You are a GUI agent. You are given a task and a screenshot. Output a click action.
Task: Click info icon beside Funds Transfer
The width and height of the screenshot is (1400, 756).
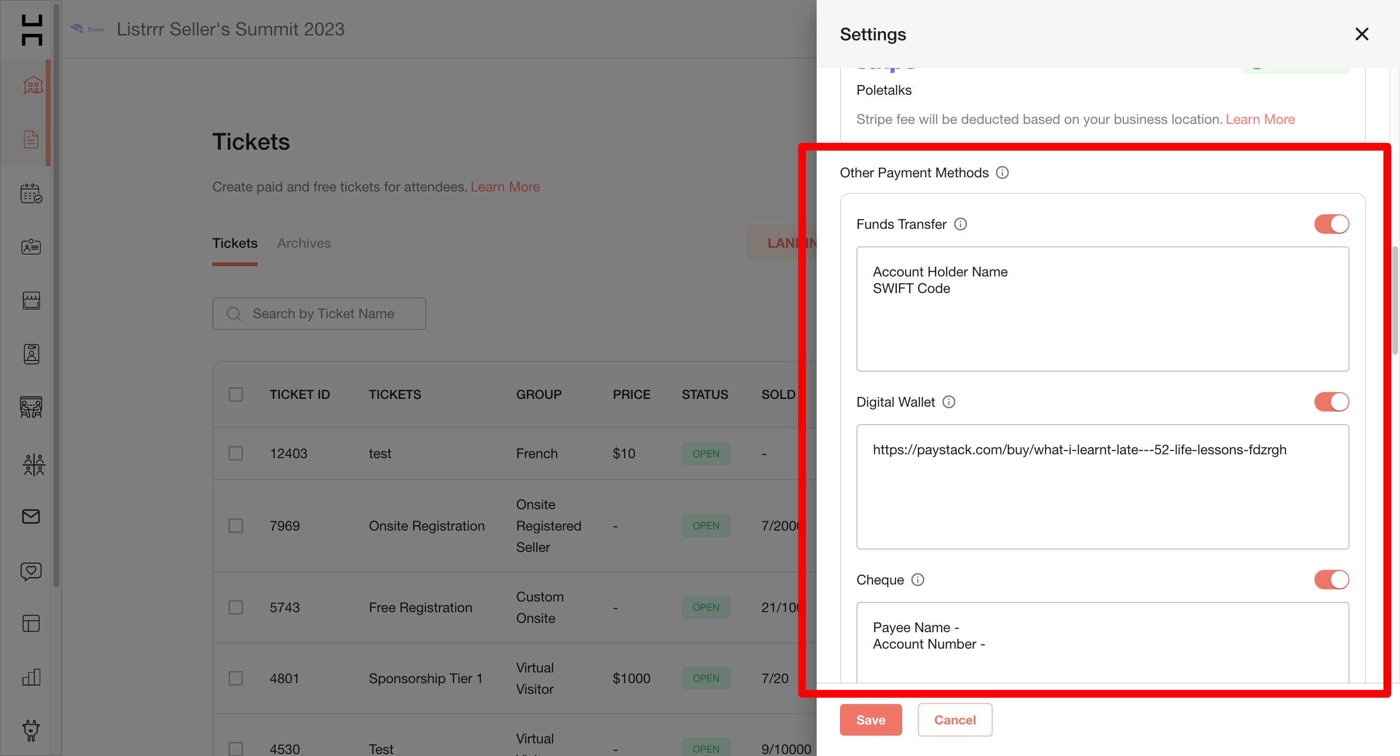(961, 224)
